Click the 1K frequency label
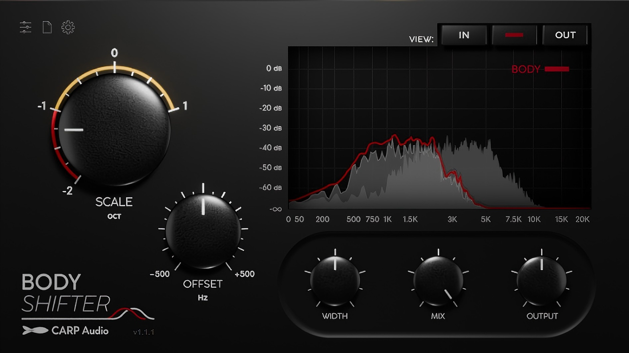 [387, 219]
